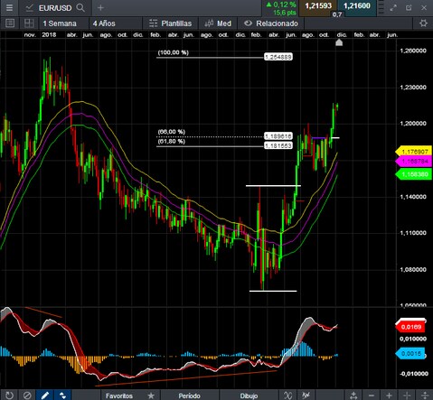Search for another instrument using magnifier
The height and width of the screenshot is (400, 433).
[x=80, y=7]
